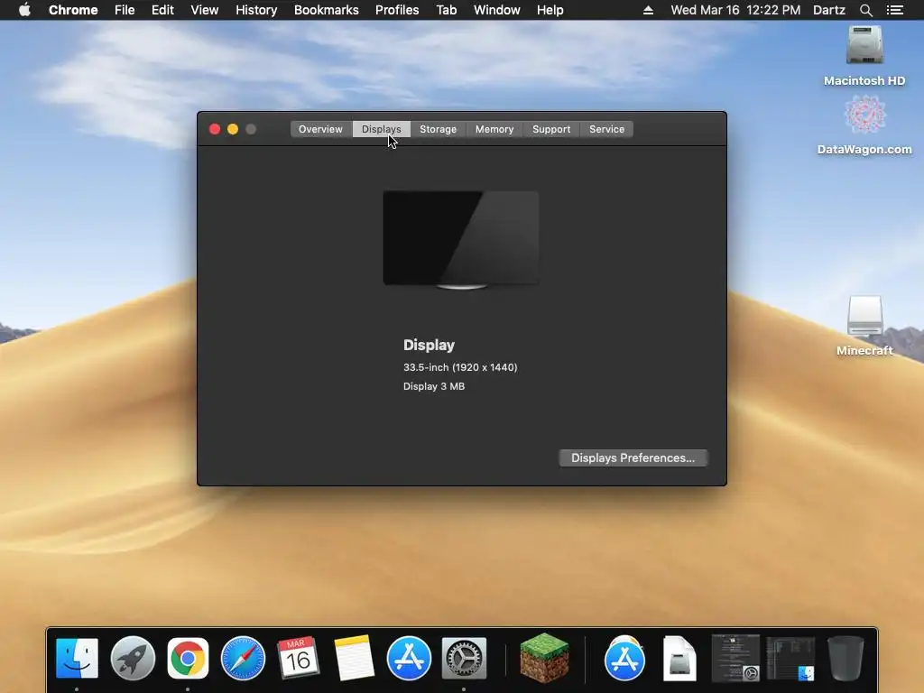Open App Store icon right of Minecraft
Image resolution: width=924 pixels, height=693 pixels.
624,658
